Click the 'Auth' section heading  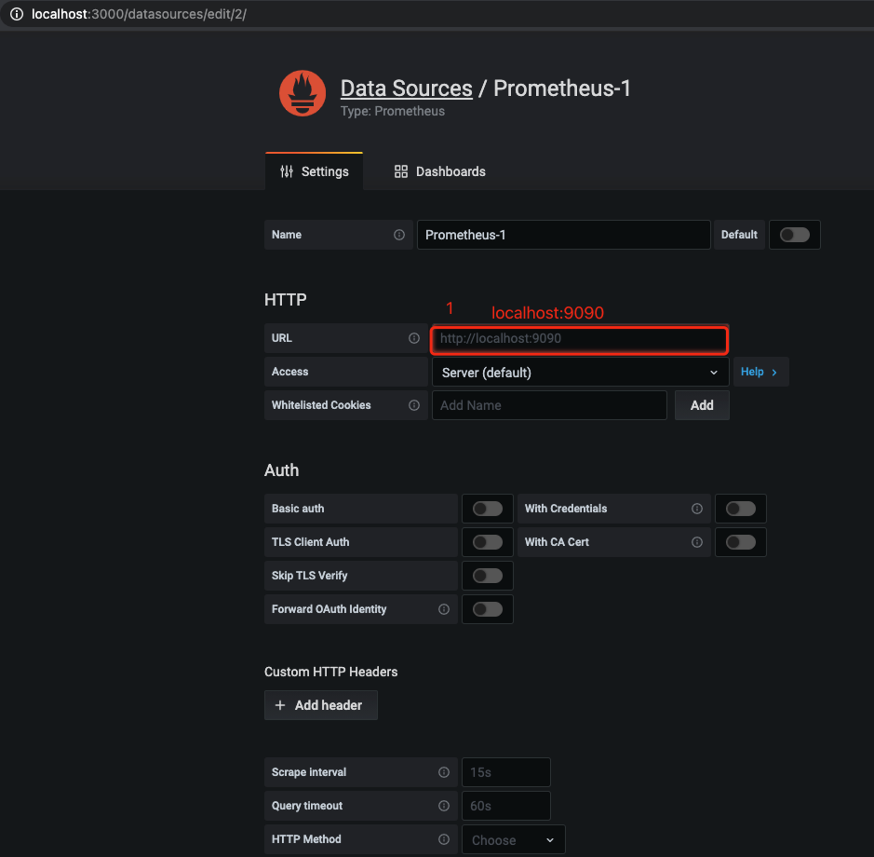tap(281, 470)
